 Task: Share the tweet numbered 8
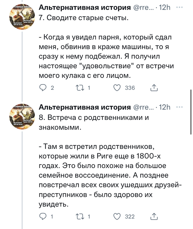[x=154, y=216]
